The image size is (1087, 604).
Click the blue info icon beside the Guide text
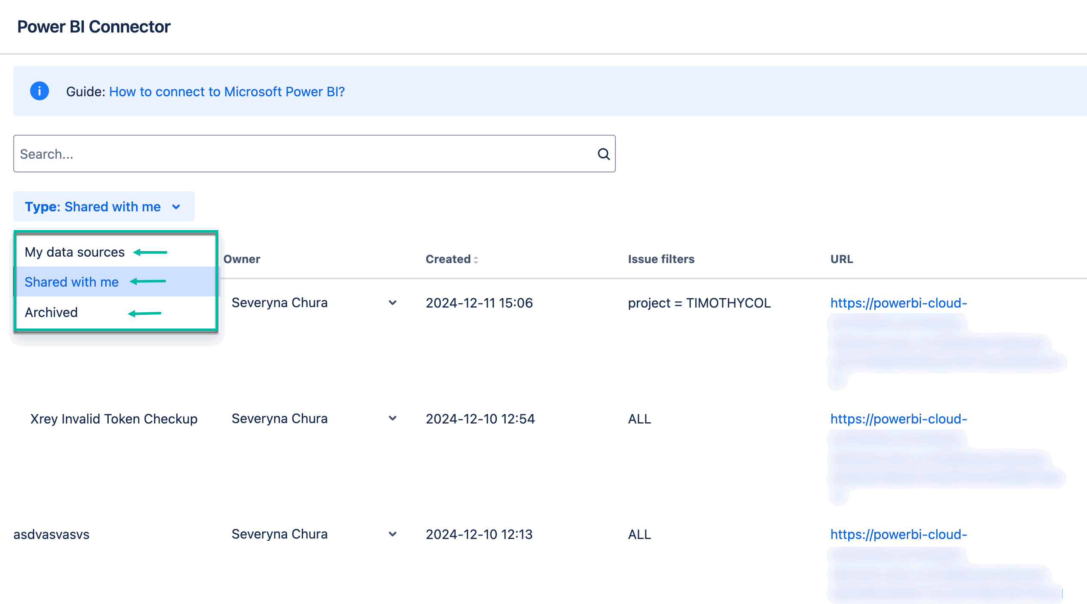(39, 91)
